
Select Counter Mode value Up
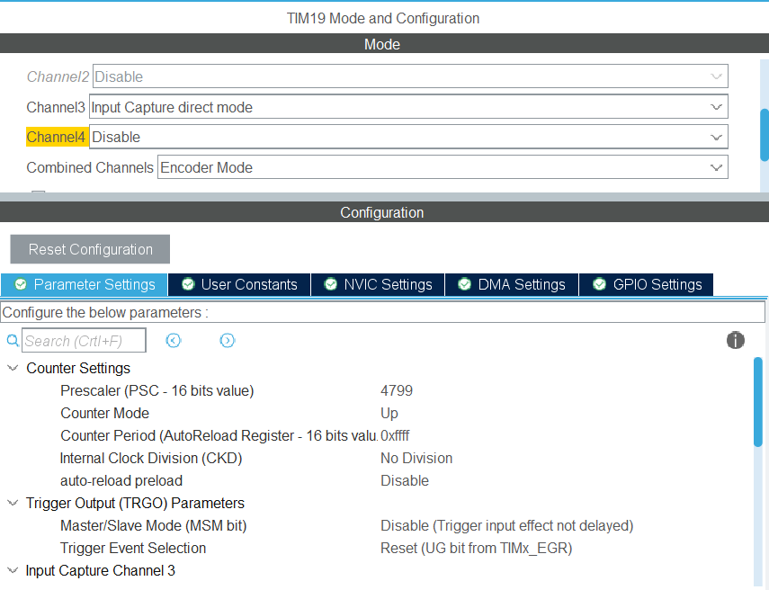tap(389, 414)
